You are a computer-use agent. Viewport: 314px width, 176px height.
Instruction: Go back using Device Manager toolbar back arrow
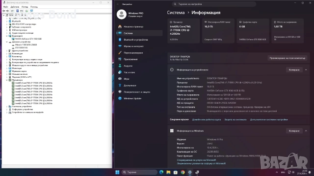pos(4,11)
